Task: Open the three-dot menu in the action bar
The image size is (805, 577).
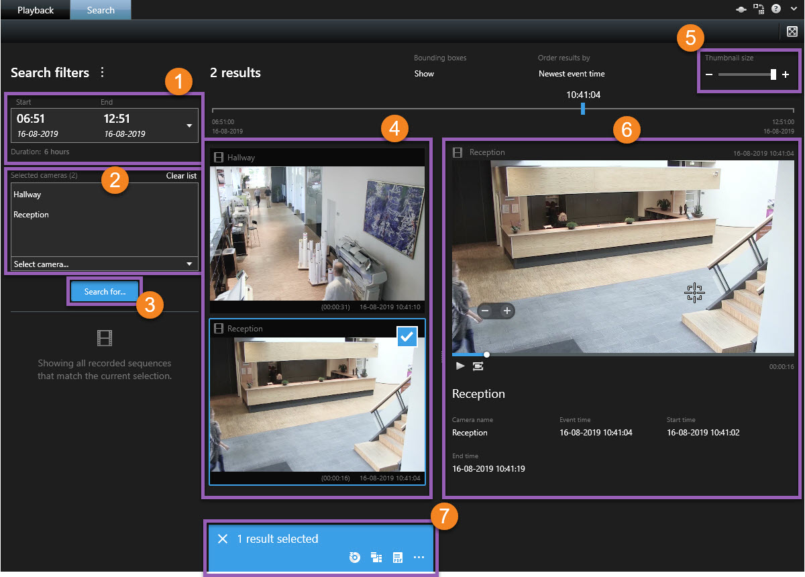Action: pyautogui.click(x=419, y=558)
